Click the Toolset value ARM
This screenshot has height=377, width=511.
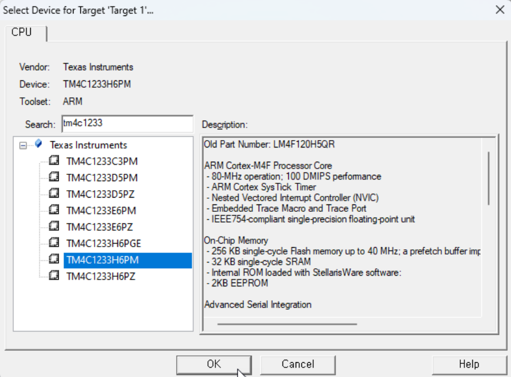point(73,101)
